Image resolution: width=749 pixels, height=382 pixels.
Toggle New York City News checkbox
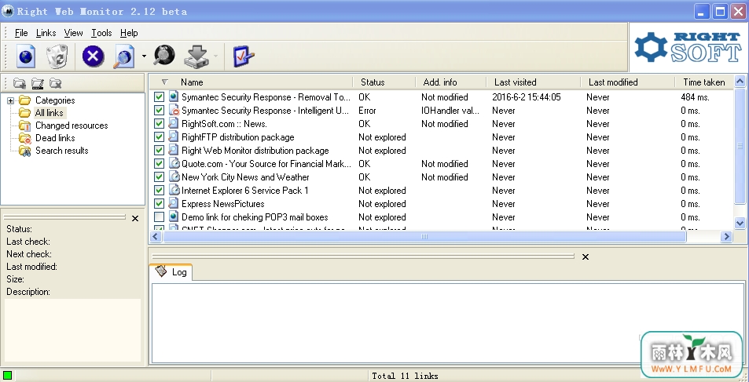coord(159,177)
